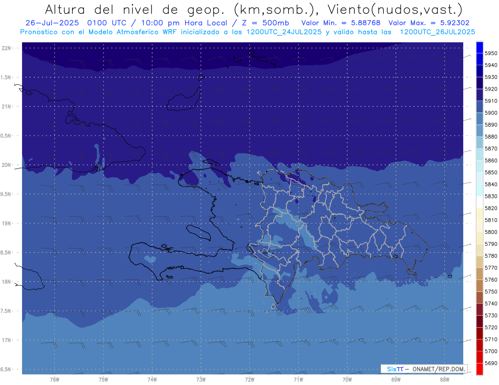Click the 'Valor Max. = 5.92302' readout
The height and width of the screenshot is (385, 499).
click(x=429, y=23)
